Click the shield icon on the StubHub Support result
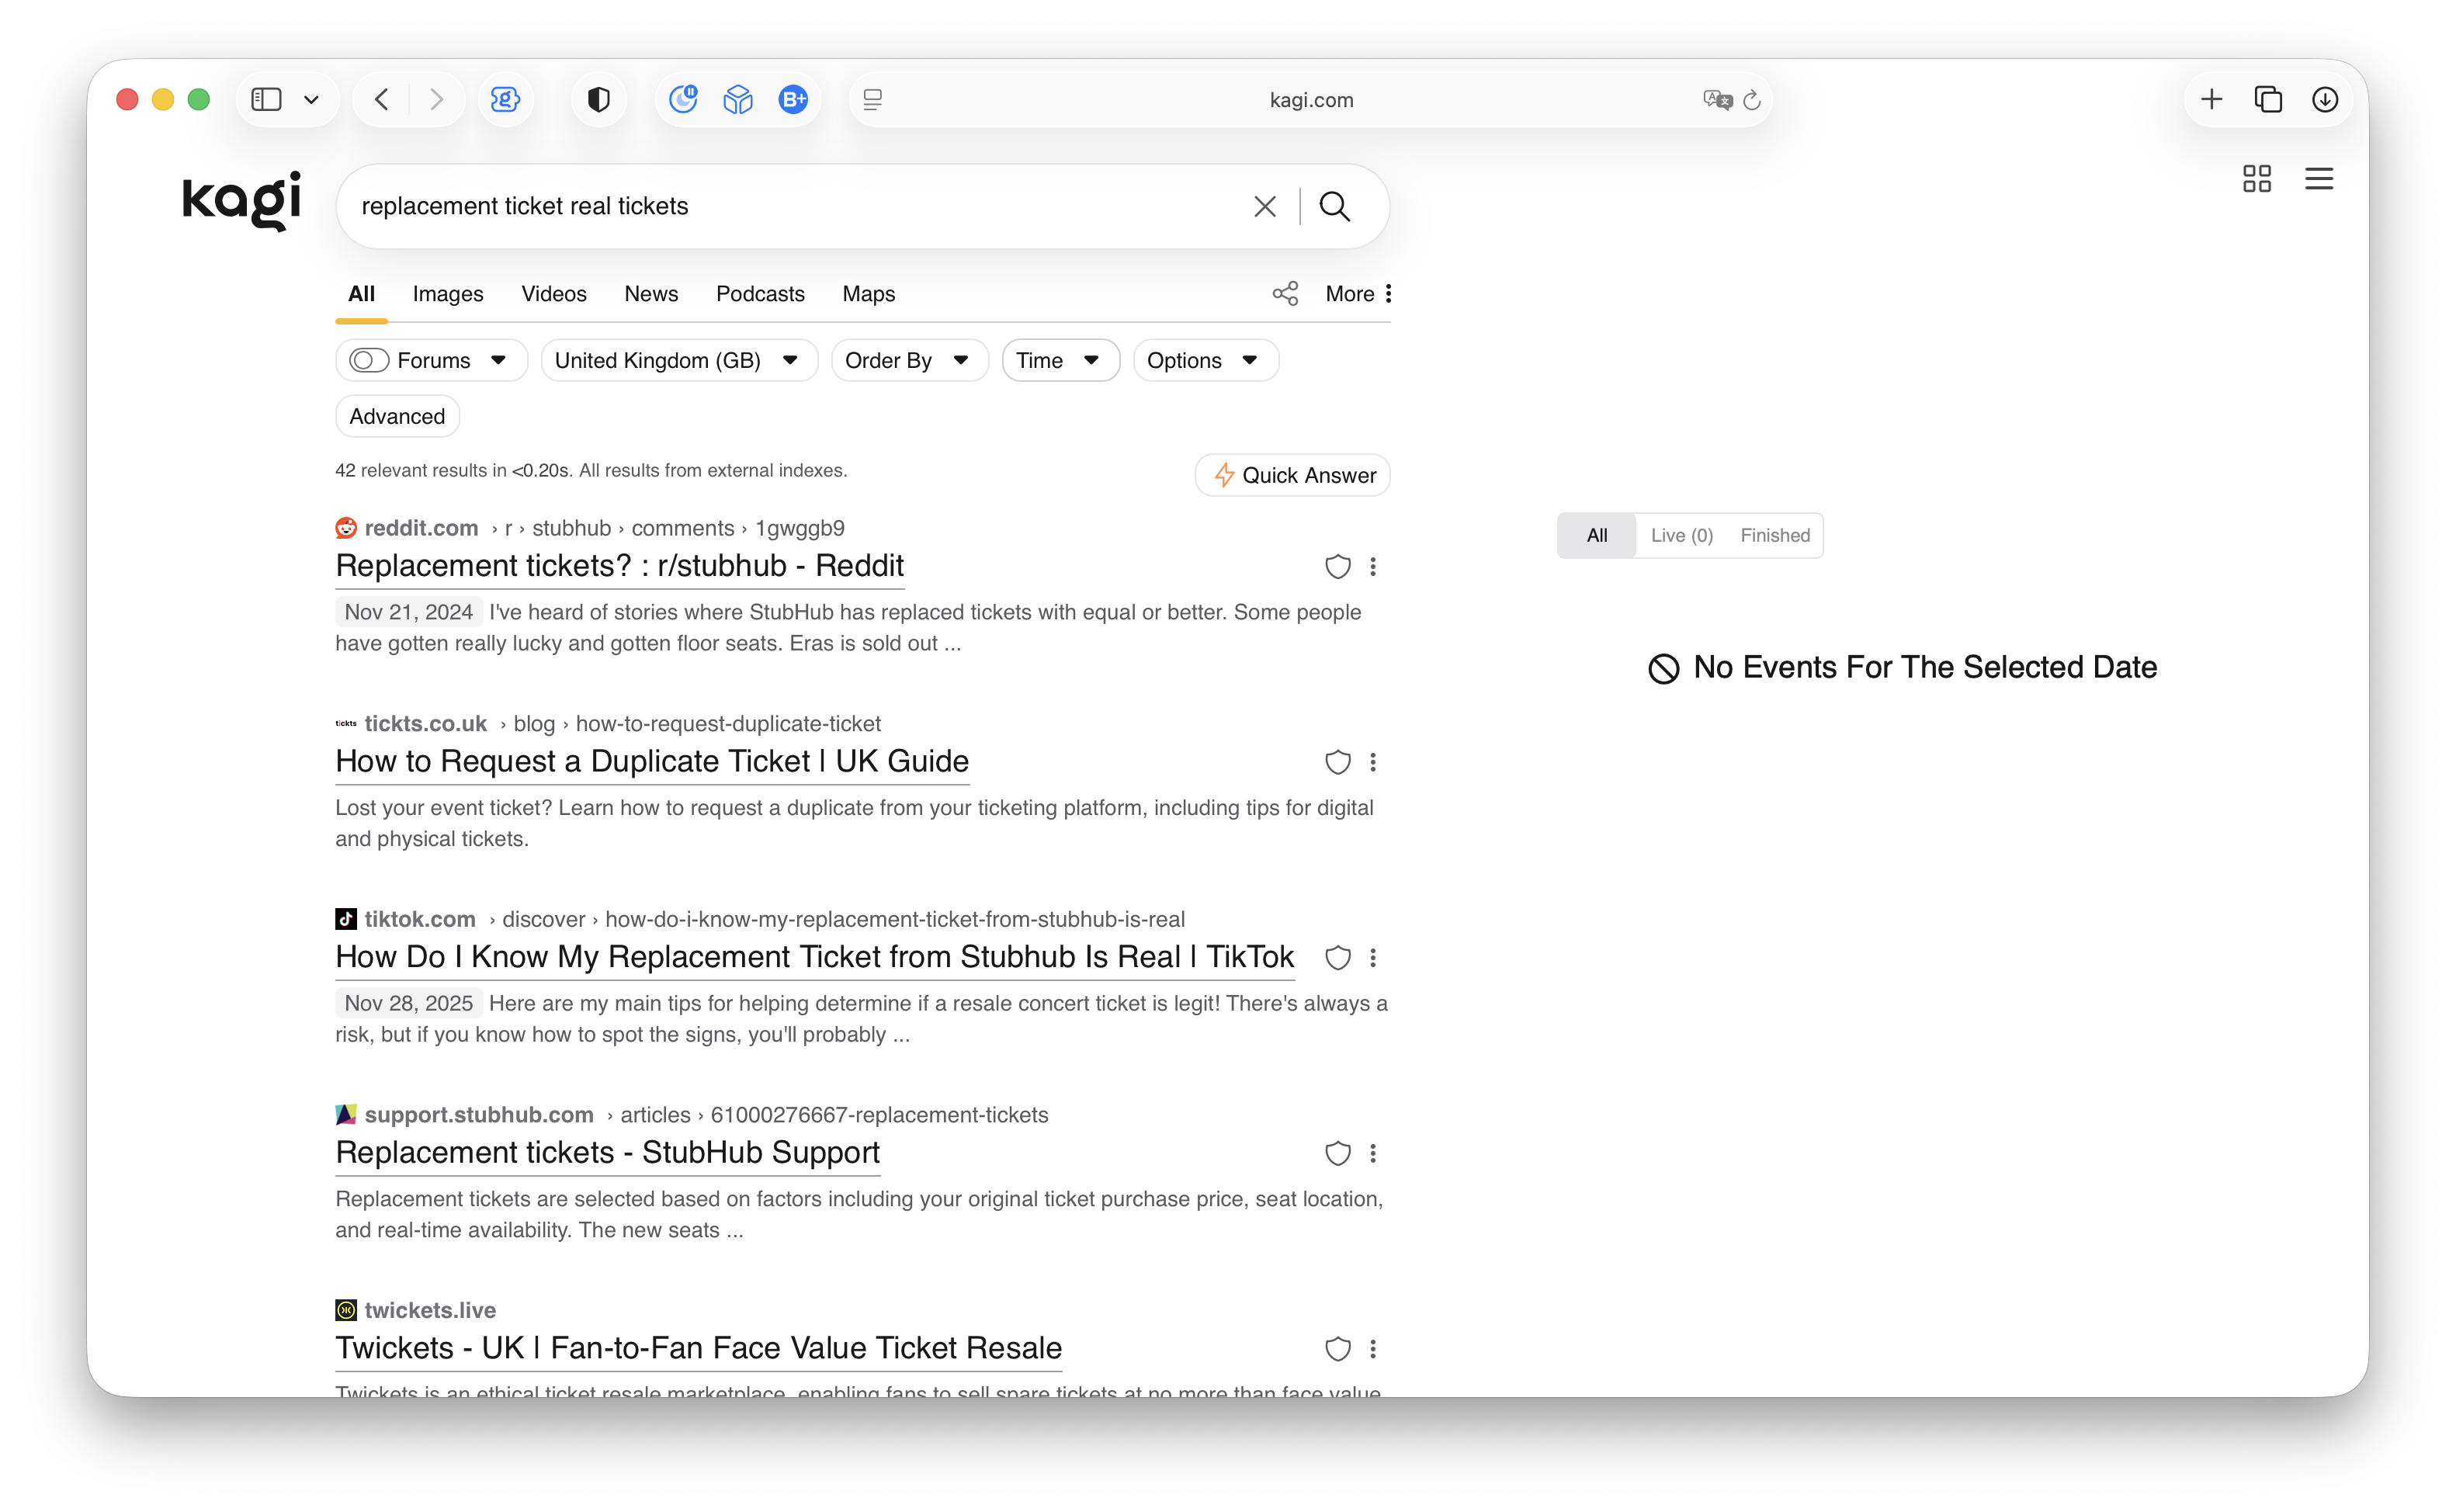 [x=1337, y=1153]
